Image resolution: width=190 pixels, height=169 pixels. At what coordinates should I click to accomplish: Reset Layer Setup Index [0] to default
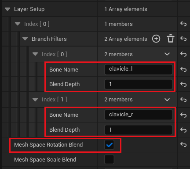pyautogui.click(x=183, y=24)
